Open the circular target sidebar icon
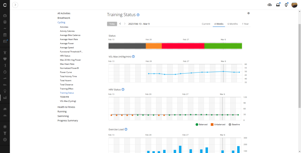301x153 pixels. (x=5, y=139)
